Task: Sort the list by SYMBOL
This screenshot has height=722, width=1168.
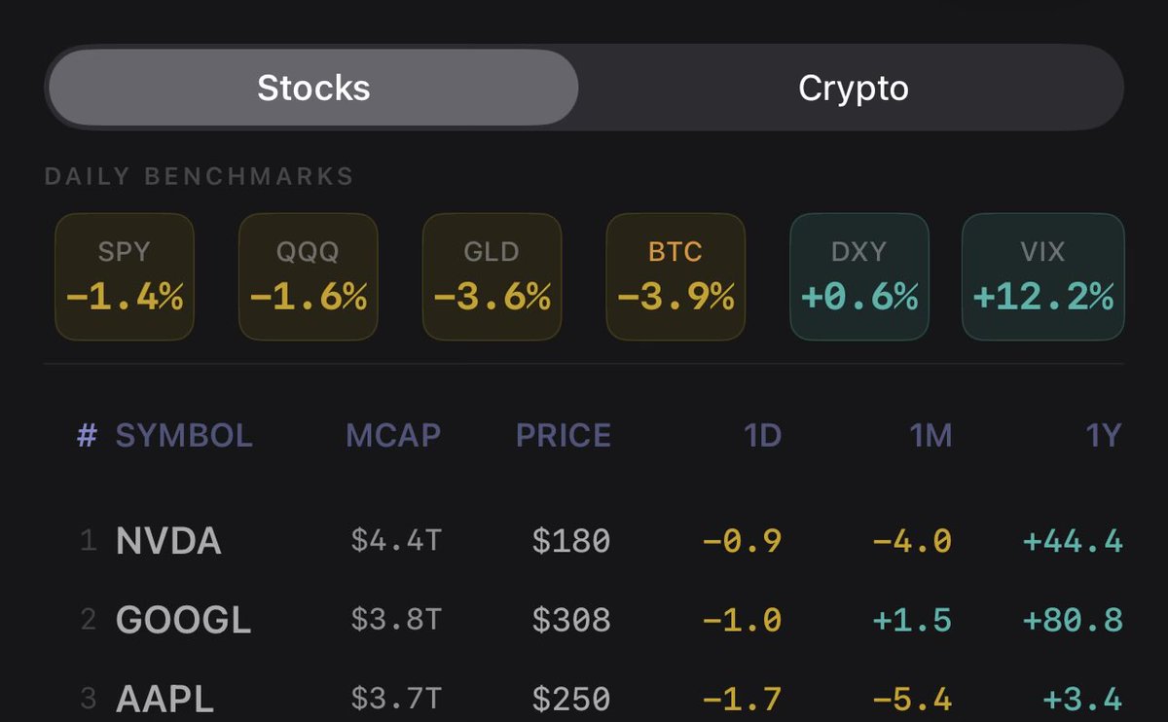Action: pos(184,436)
